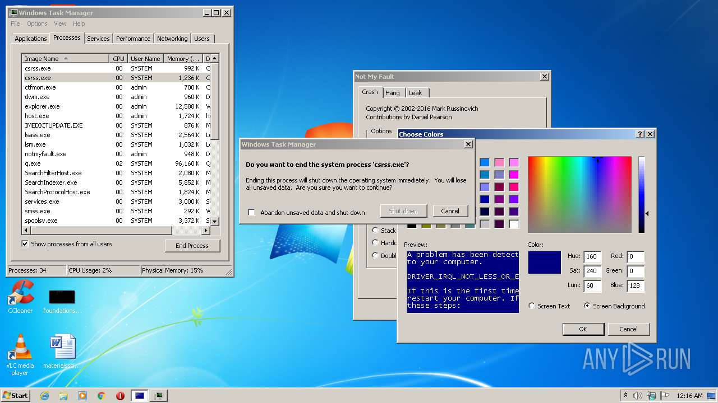The height and width of the screenshot is (403, 718).
Task: Click inside the color spectrum picker
Action: pos(579,194)
